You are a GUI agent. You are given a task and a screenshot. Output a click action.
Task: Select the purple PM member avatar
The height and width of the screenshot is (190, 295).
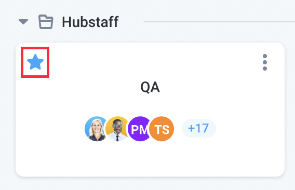pyautogui.click(x=140, y=129)
